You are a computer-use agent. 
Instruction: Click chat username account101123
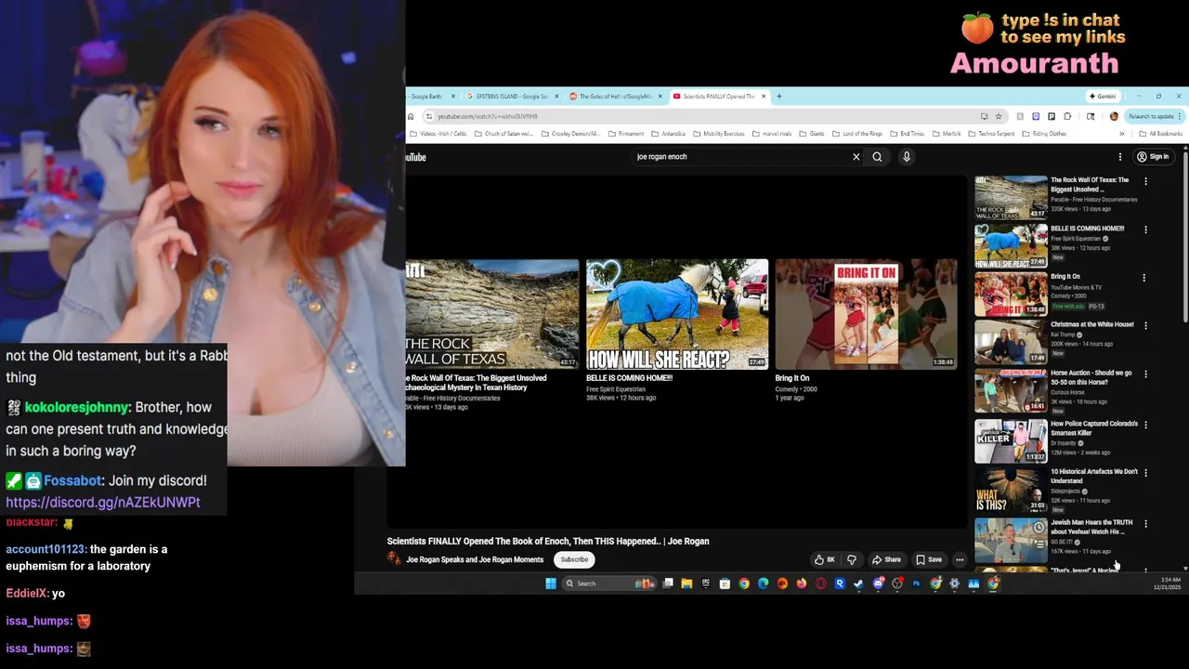tap(46, 549)
